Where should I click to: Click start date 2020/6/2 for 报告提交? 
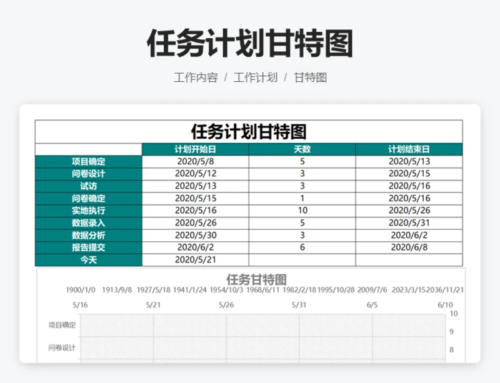[x=196, y=247]
